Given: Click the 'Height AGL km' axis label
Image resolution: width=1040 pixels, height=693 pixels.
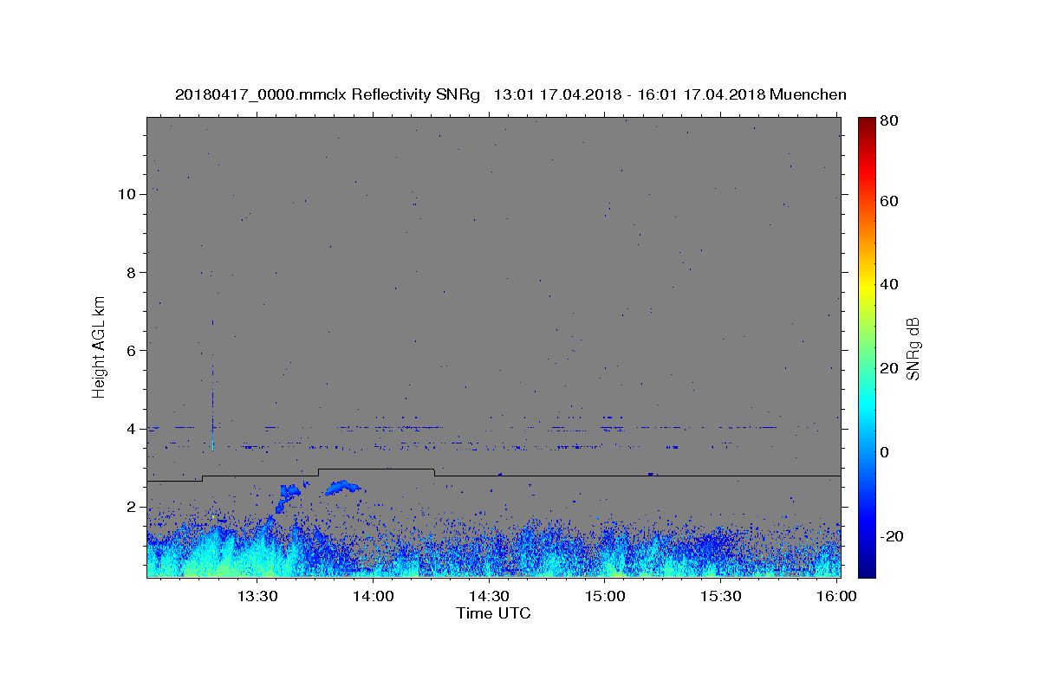Looking at the screenshot, I should pos(99,346).
